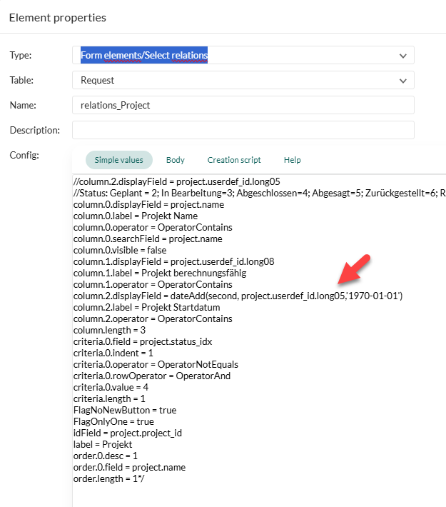Click the 'FlagOnlyOne = true' line
446x507 pixels.
tap(113, 421)
